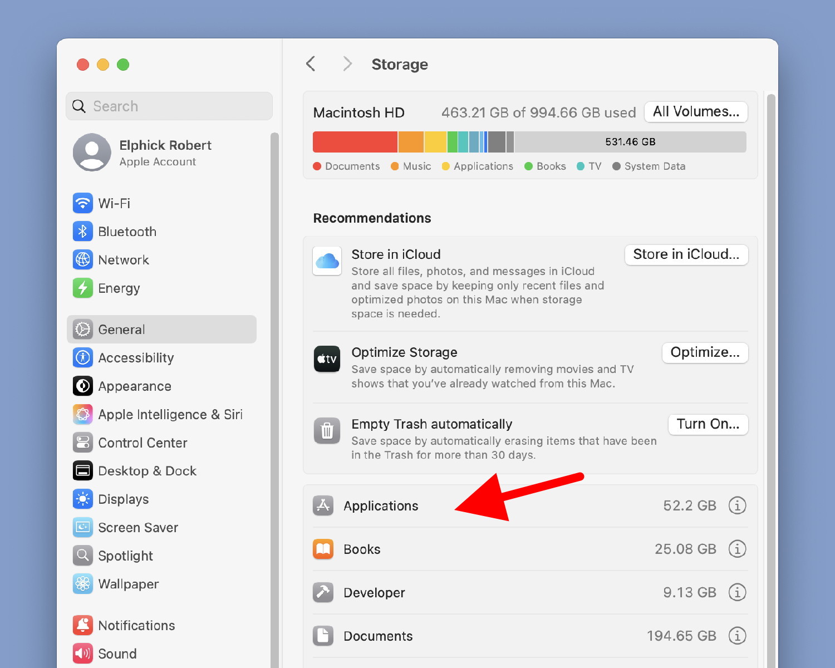The width and height of the screenshot is (835, 668).
Task: Select the Wallpaper sidebar label
Action: 129,584
